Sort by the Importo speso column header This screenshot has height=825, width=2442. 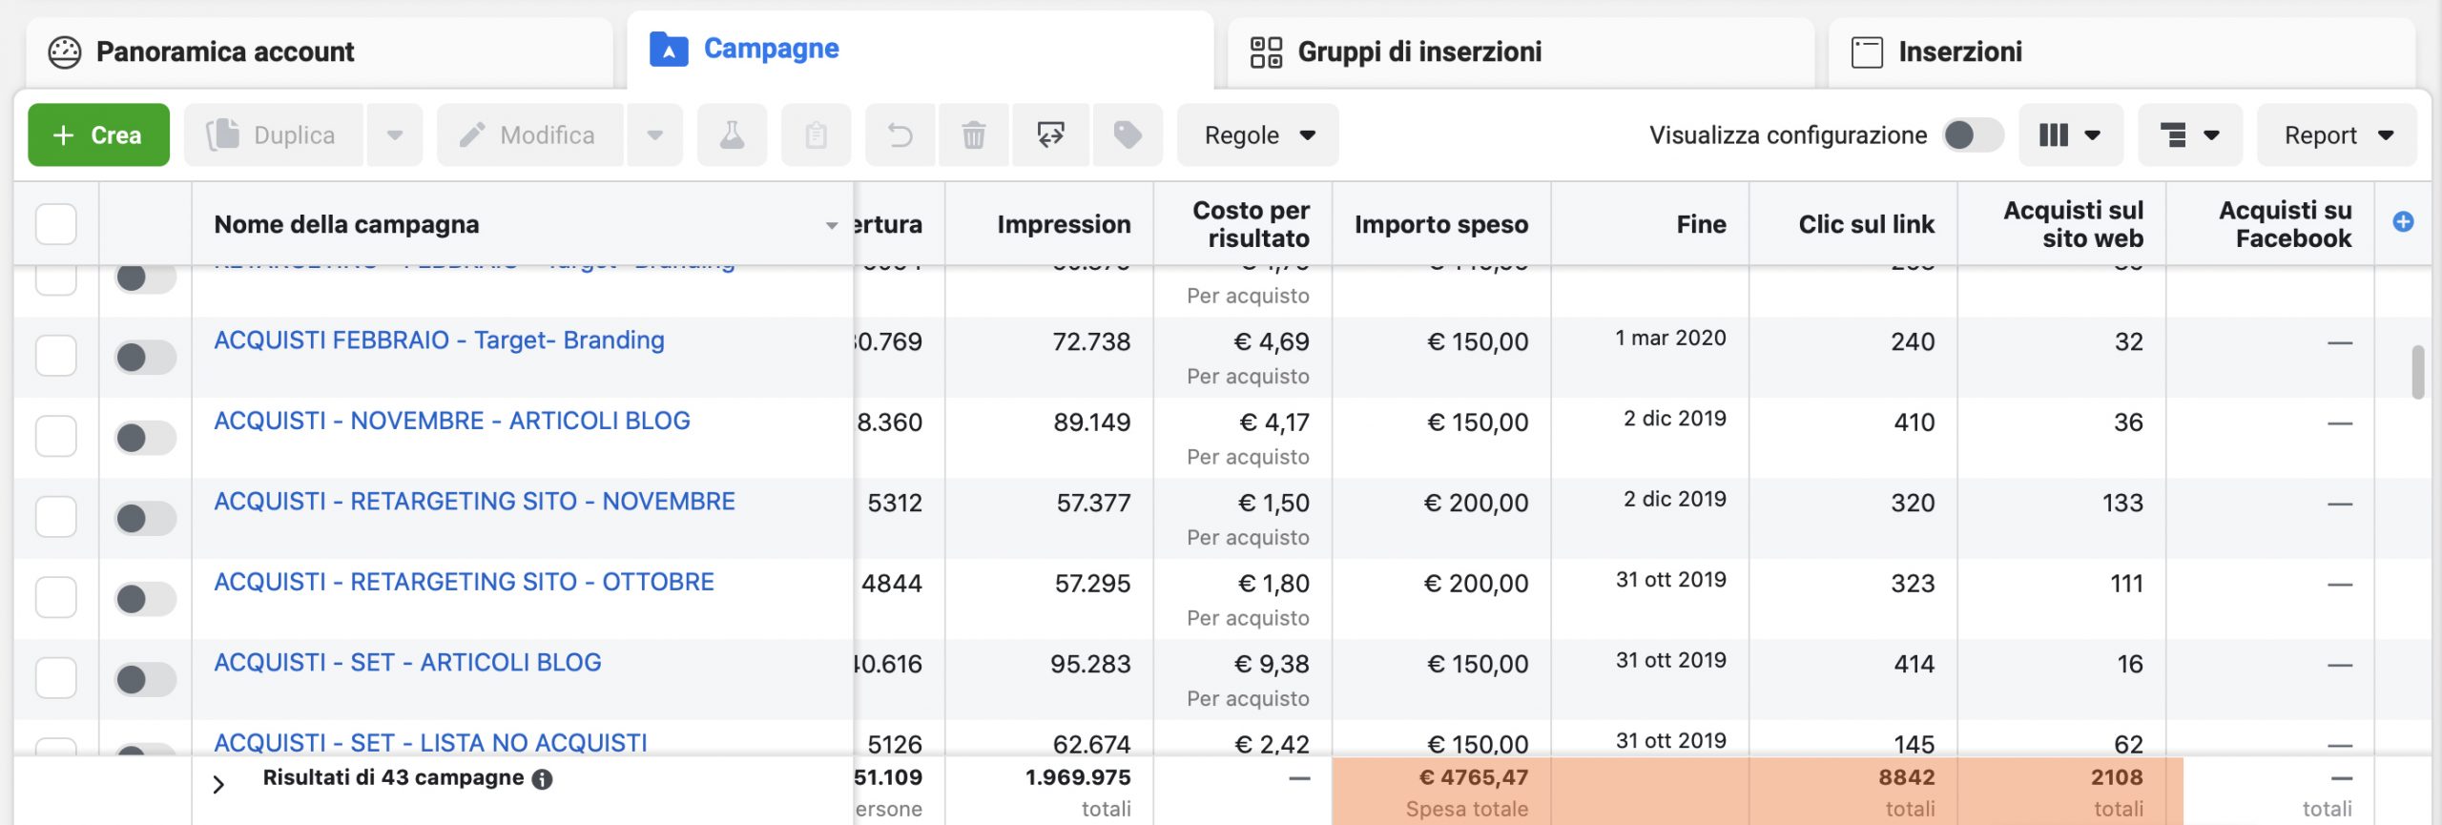(x=1440, y=224)
